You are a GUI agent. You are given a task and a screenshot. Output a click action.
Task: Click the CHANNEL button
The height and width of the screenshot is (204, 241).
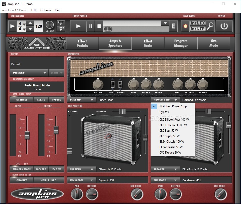coord(22,100)
